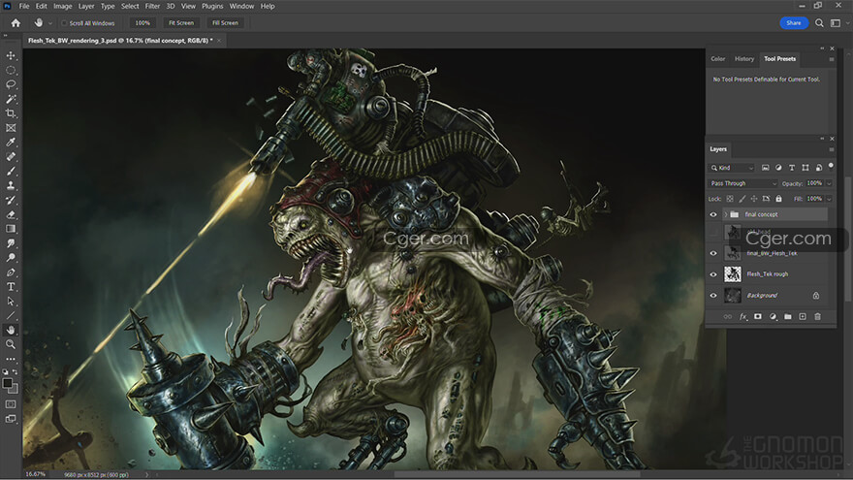The image size is (853, 480).
Task: Open status bar info arrow
Action: point(147,474)
